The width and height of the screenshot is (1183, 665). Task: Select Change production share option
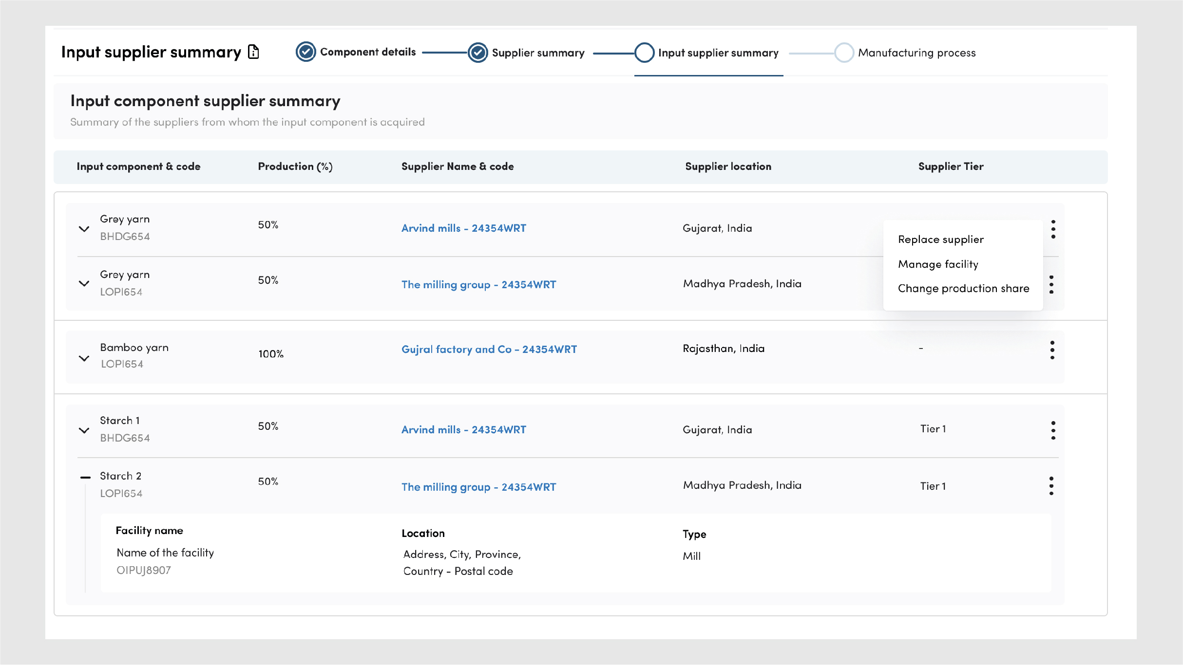(963, 289)
